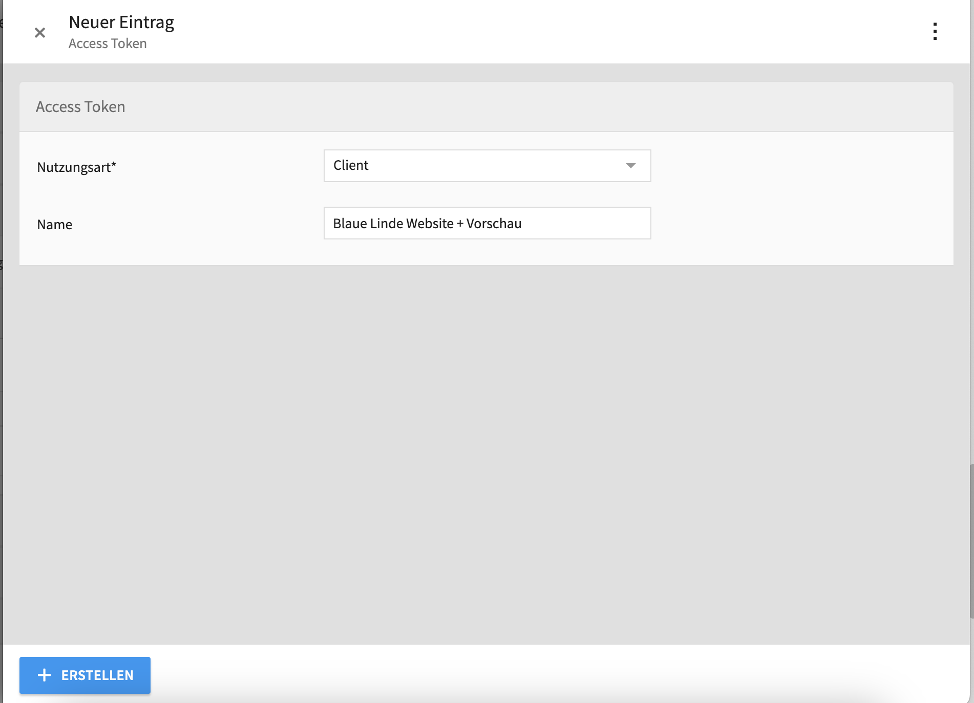
Task: Click the text Blaue Linde Website + Vorschau
Action: [x=427, y=224]
